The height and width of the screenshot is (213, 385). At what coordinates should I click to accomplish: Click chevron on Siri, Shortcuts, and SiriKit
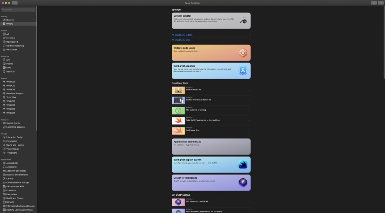tap(250, 202)
